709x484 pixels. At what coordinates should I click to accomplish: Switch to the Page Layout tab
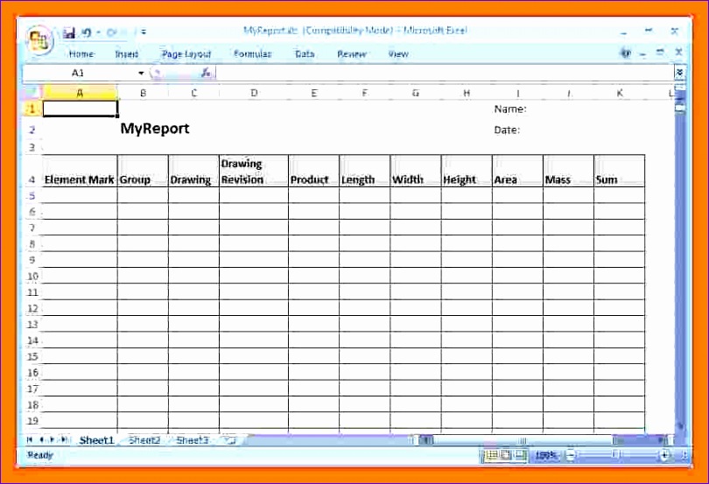[186, 54]
